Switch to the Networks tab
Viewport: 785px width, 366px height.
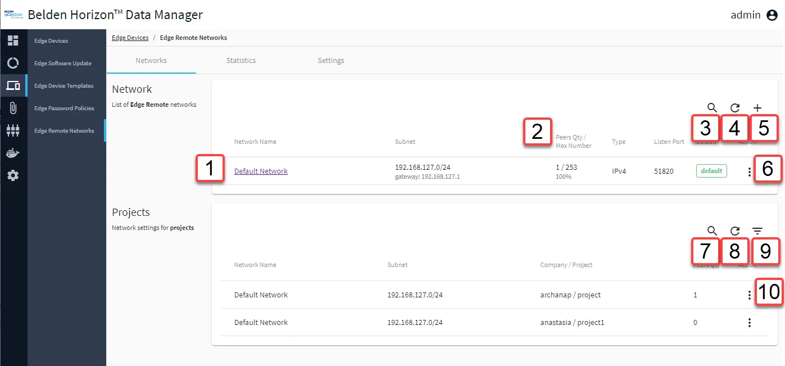coord(151,60)
